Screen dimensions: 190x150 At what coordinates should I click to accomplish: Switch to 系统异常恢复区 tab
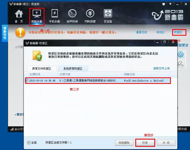[x=73, y=68]
